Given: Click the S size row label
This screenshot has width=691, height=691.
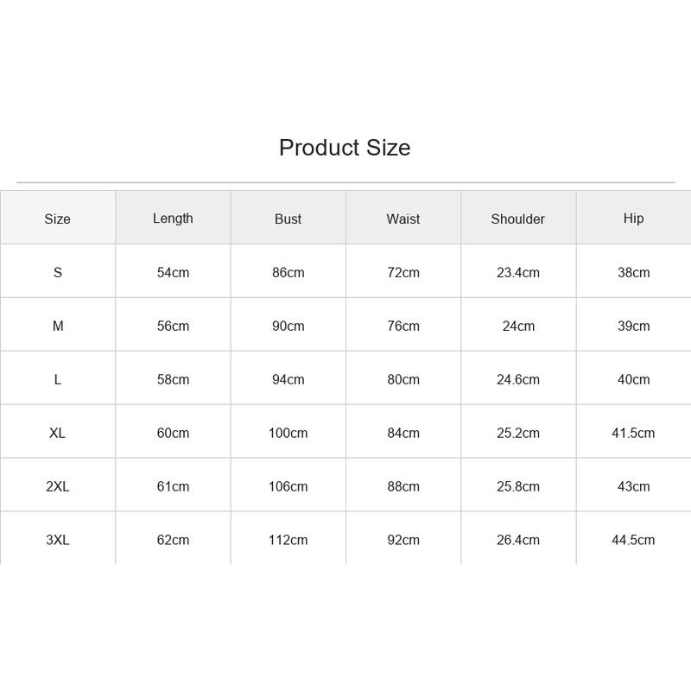Looking at the screenshot, I should pos(58,272).
